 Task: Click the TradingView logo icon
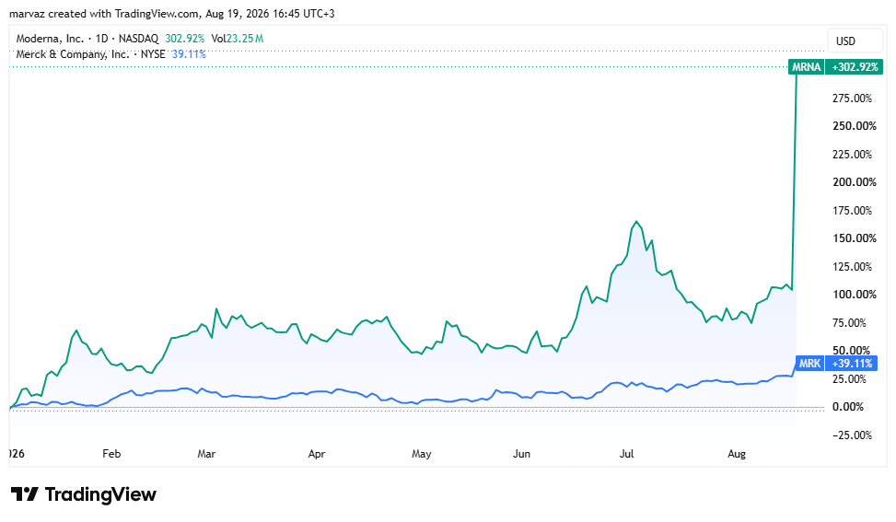[25, 494]
